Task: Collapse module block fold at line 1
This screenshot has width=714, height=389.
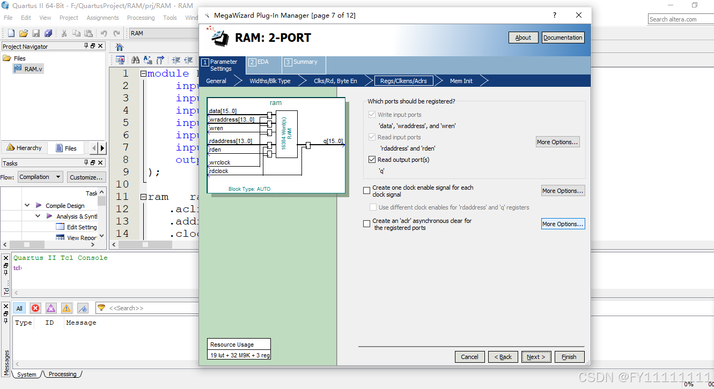Action: (x=143, y=74)
